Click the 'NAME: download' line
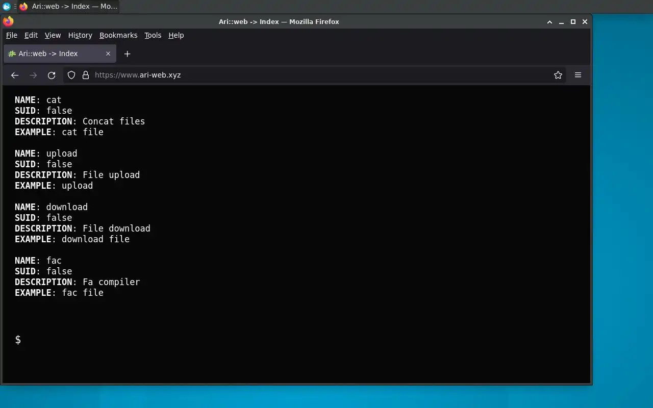 click(x=51, y=207)
